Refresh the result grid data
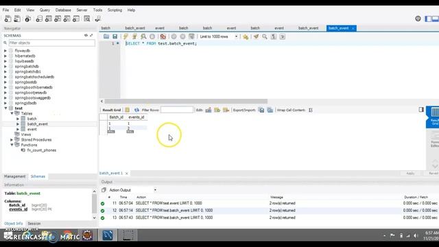Image resolution: width=439 pixels, height=247 pixels. [x=137, y=110]
